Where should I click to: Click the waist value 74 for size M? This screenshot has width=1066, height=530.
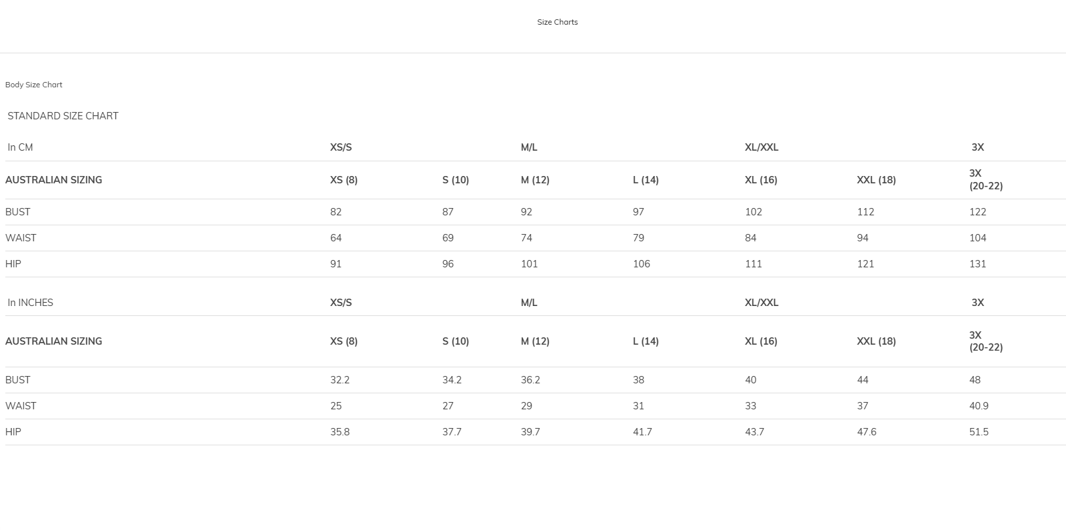click(x=526, y=238)
